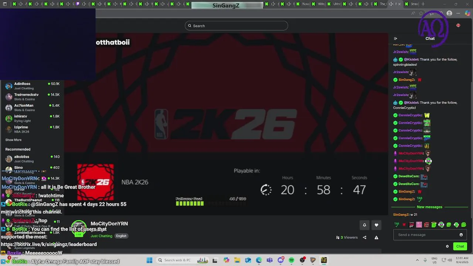
Task: Launch Copilot from the taskbar
Action: click(x=226, y=260)
